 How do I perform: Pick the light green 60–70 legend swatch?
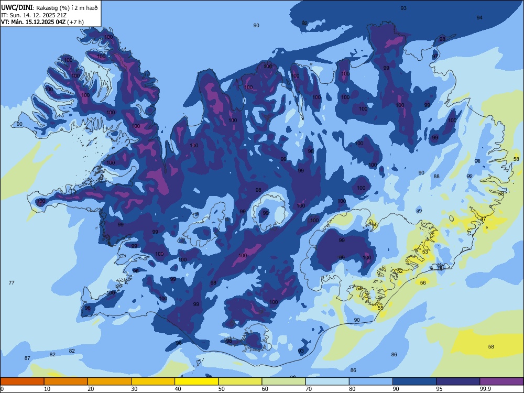(283, 381)
